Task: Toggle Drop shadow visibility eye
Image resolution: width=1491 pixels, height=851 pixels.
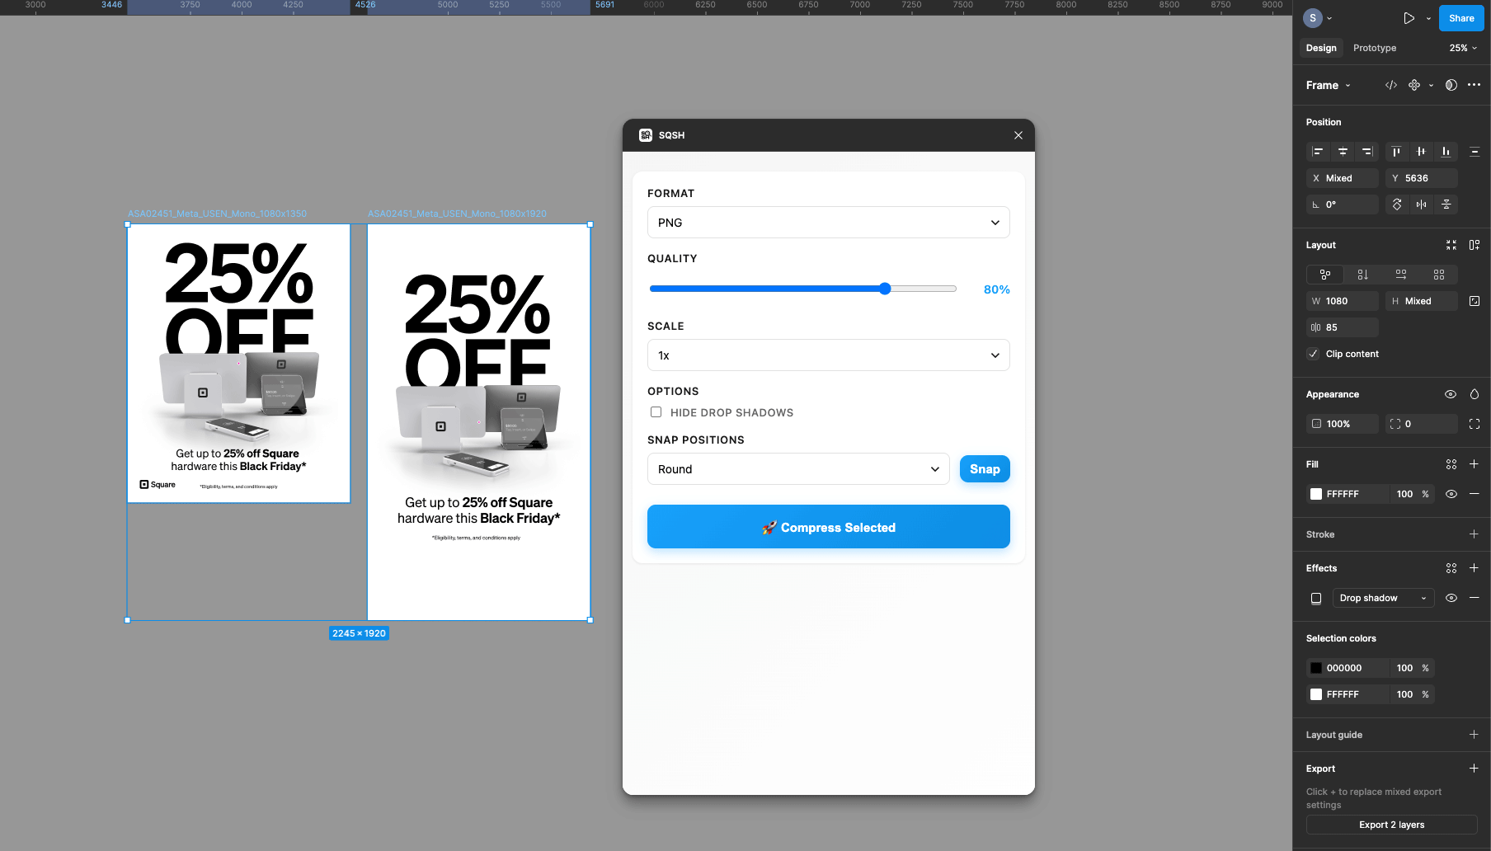Action: [x=1451, y=598]
